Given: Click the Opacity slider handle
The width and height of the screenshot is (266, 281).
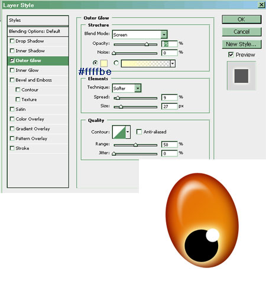Looking at the screenshot, I should 147,44.
